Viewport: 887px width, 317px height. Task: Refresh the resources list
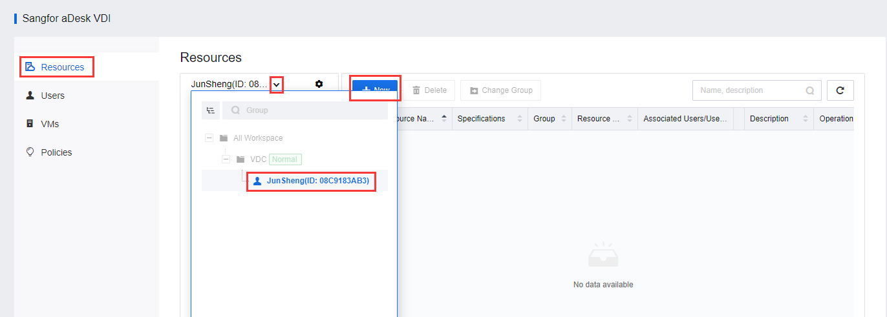pos(840,90)
